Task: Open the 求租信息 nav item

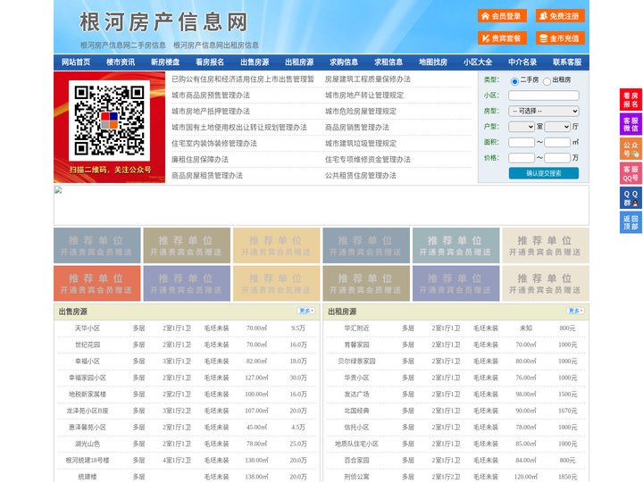Action: [388, 62]
